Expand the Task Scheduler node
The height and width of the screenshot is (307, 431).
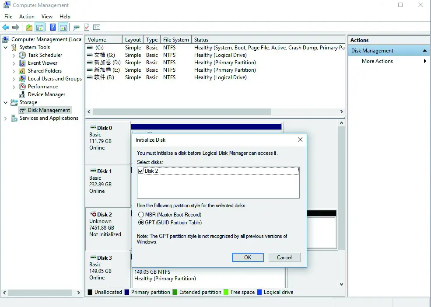click(14, 55)
